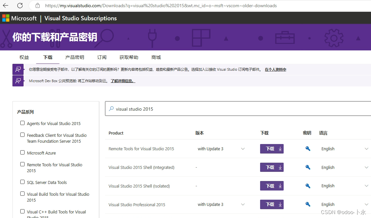This screenshot has width=371, height=218.
Task: Get key for Visual Studio 2015 Shell (Isolated)
Action: coord(308,186)
